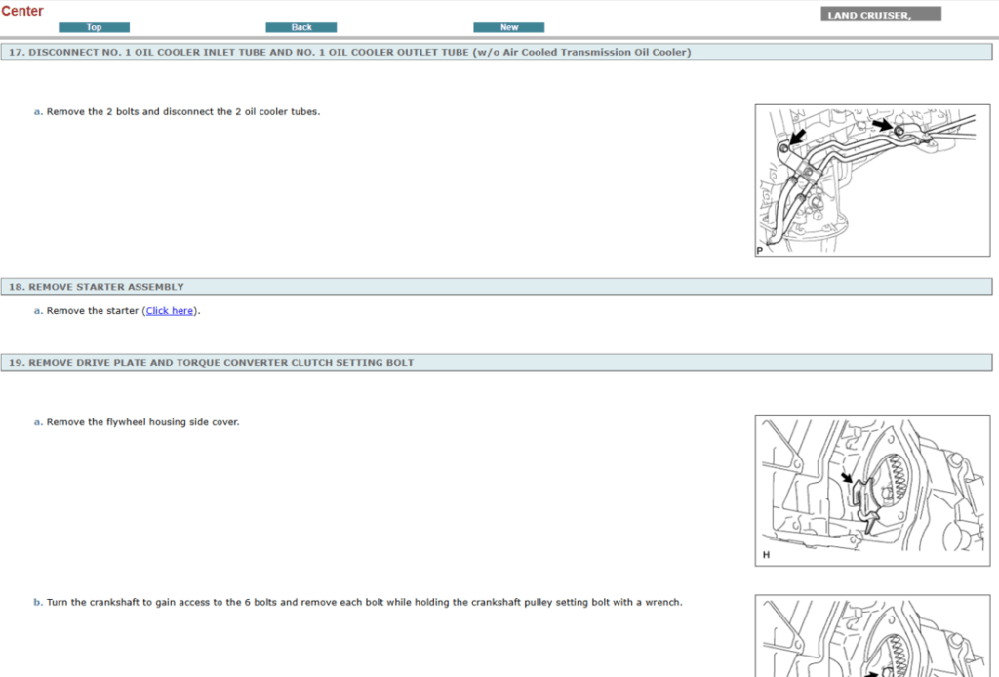Open the oil cooler tubes illustration
The image size is (999, 677).
(x=872, y=181)
